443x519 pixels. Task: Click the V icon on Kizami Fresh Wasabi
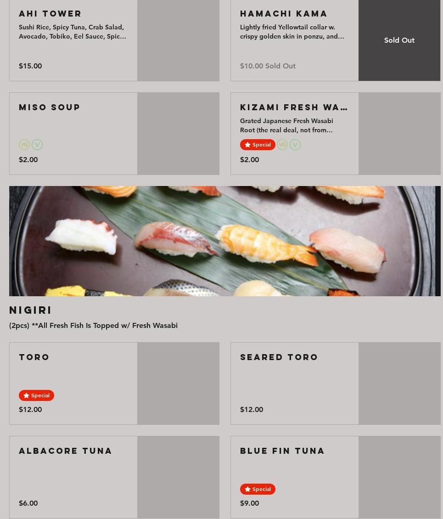(295, 145)
